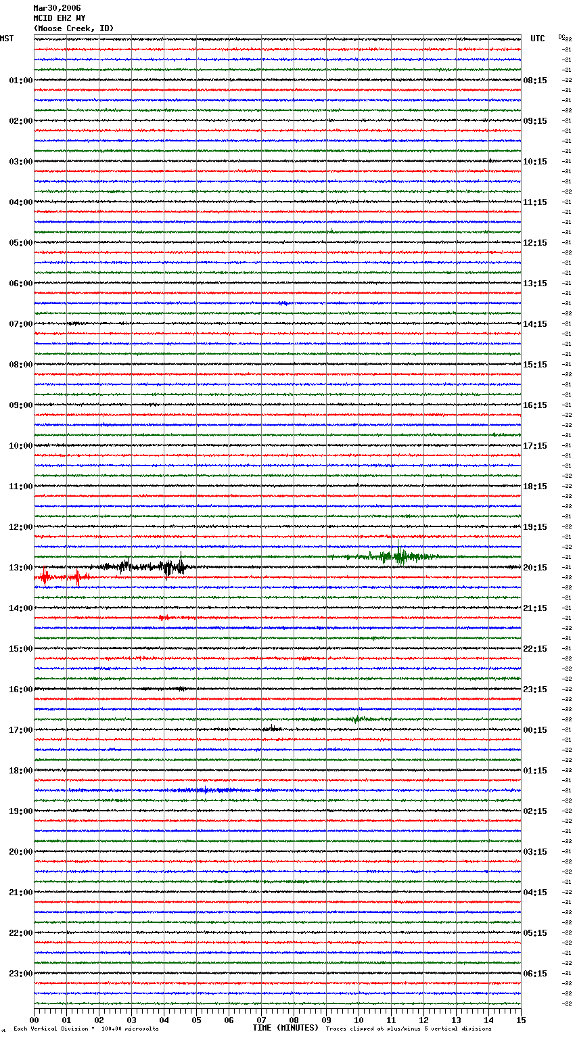Click the vertical division microvolts footnote
The height and width of the screenshot is (1038, 575).
click(86, 1029)
